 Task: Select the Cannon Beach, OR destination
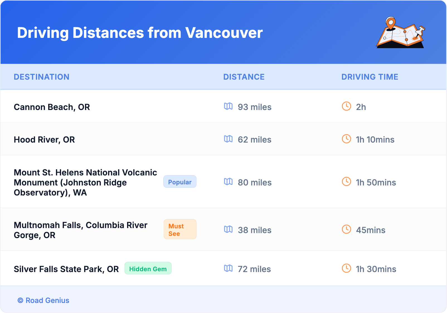(52, 107)
